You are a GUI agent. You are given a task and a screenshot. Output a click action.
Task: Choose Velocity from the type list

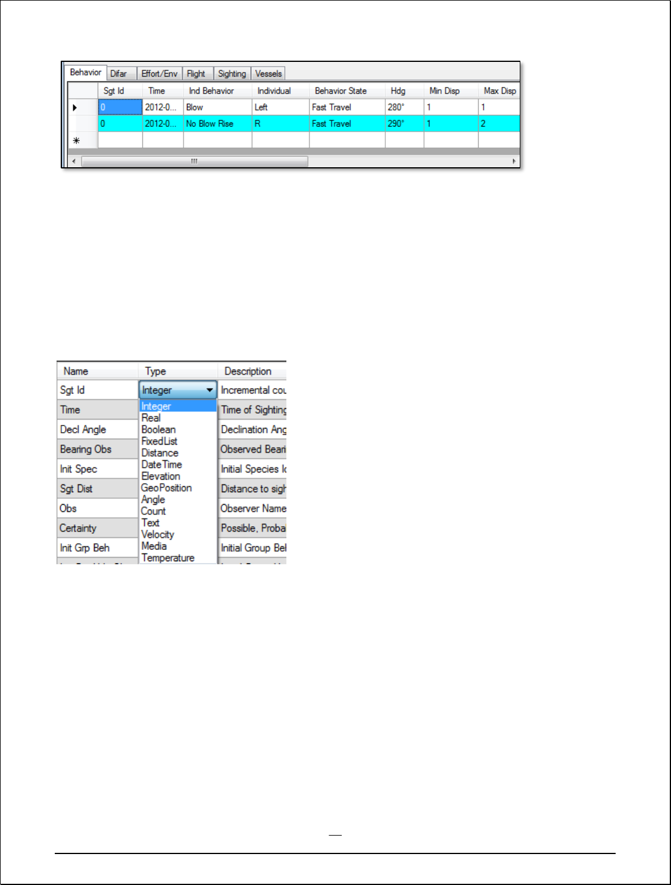click(x=177, y=534)
